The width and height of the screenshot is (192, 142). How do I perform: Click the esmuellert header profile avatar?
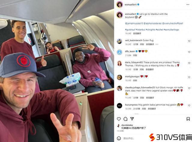[x=119, y=5]
